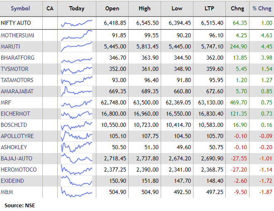274x211 pixels.
Task: Click the AMARAJABAT today sparkline chart
Action: 77,91
